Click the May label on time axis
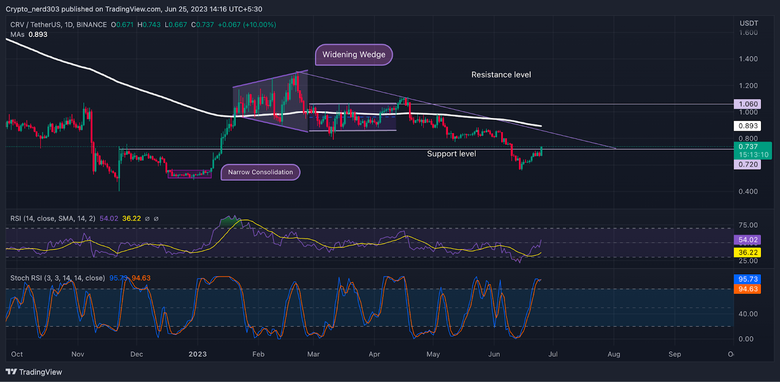 click(x=433, y=354)
